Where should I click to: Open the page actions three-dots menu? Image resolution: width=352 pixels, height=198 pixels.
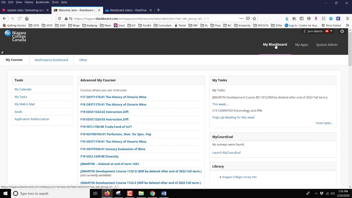coord(241,18)
